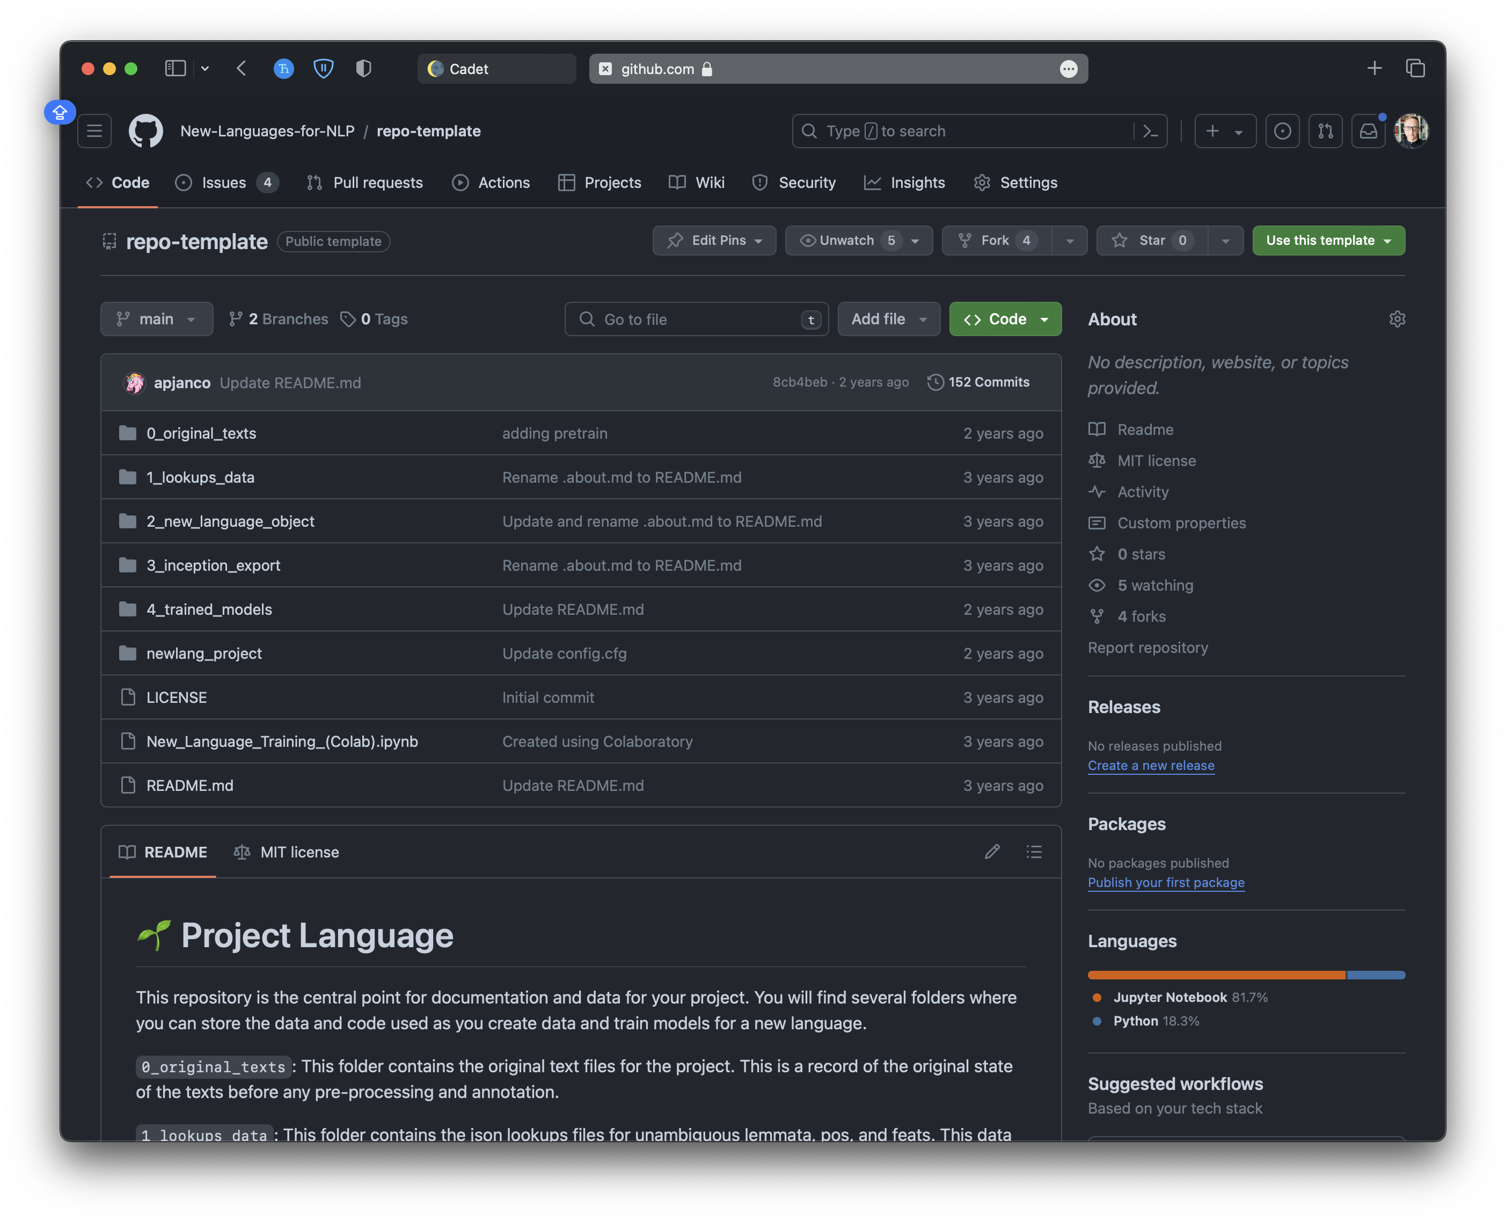Open the command palette icon in search bar
The image size is (1506, 1221).
[x=1150, y=131]
